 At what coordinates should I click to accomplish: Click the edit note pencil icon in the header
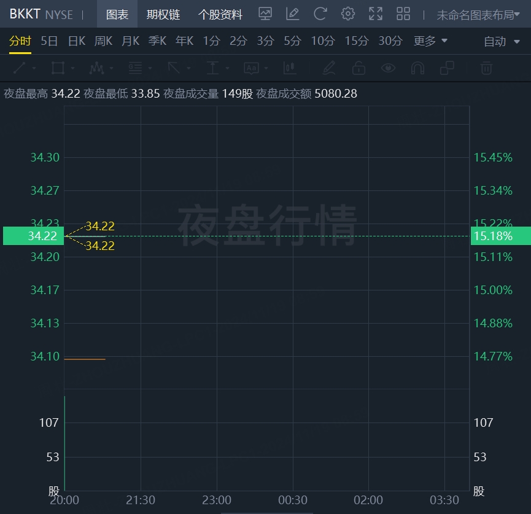point(293,14)
